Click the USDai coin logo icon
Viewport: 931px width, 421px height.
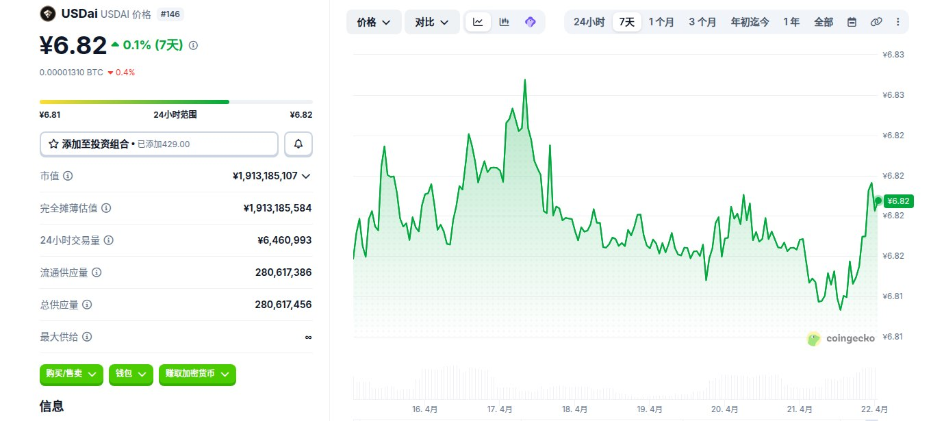47,14
